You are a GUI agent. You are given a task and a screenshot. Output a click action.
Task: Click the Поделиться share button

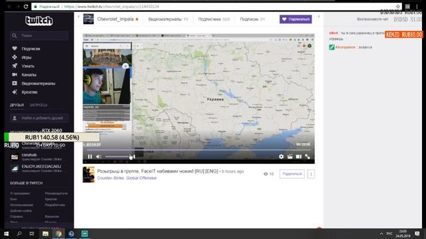click(292, 174)
